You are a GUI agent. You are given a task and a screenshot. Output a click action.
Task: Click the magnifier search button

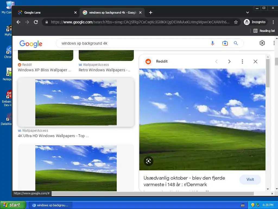click(x=236, y=43)
